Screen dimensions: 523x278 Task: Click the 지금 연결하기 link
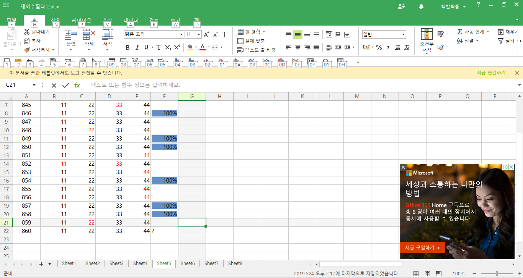pos(491,73)
